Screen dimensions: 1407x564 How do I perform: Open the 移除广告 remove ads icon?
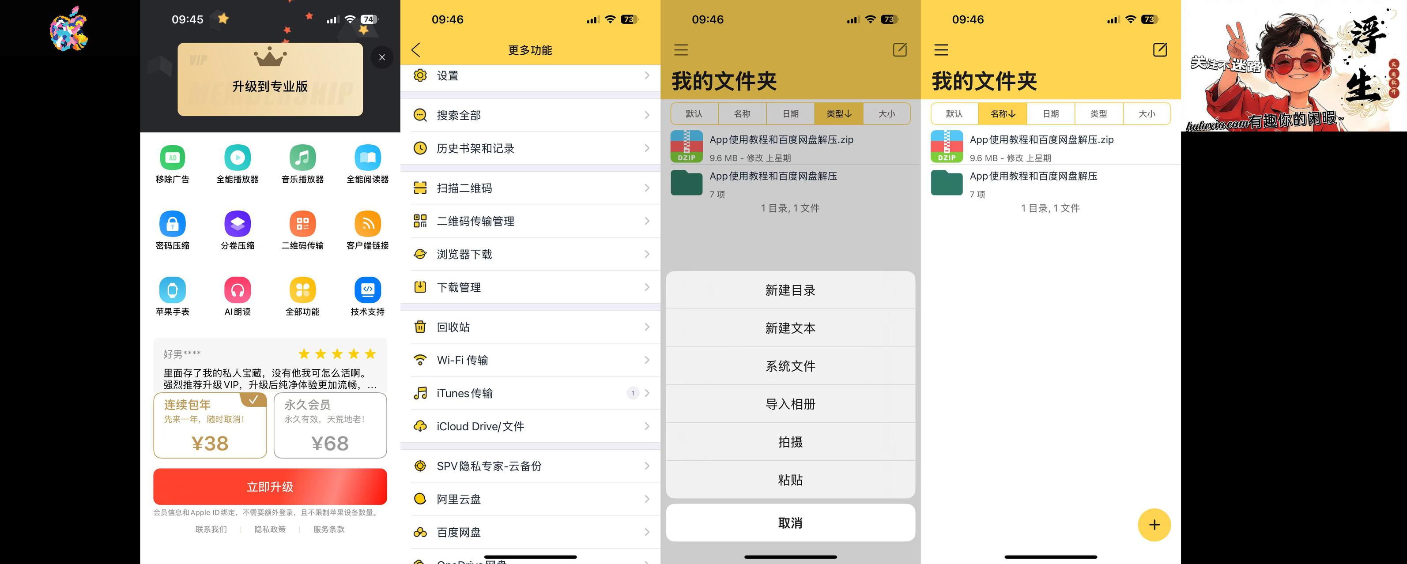click(x=172, y=158)
